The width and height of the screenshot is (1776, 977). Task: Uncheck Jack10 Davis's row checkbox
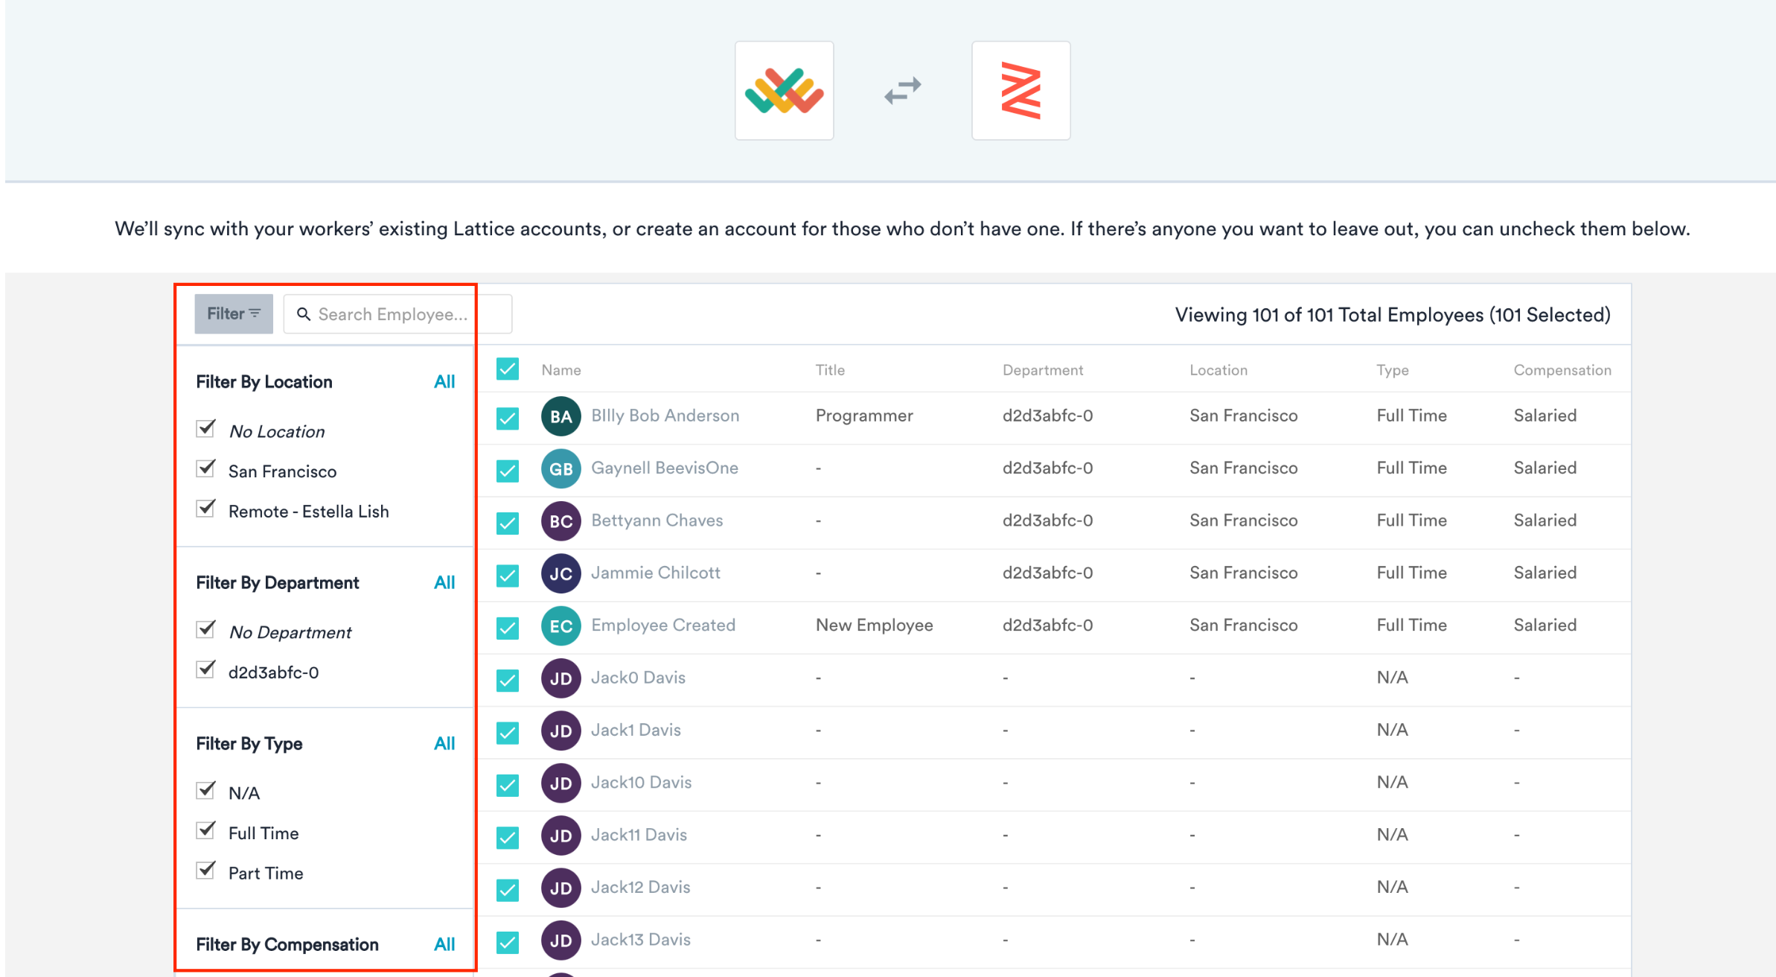508,785
